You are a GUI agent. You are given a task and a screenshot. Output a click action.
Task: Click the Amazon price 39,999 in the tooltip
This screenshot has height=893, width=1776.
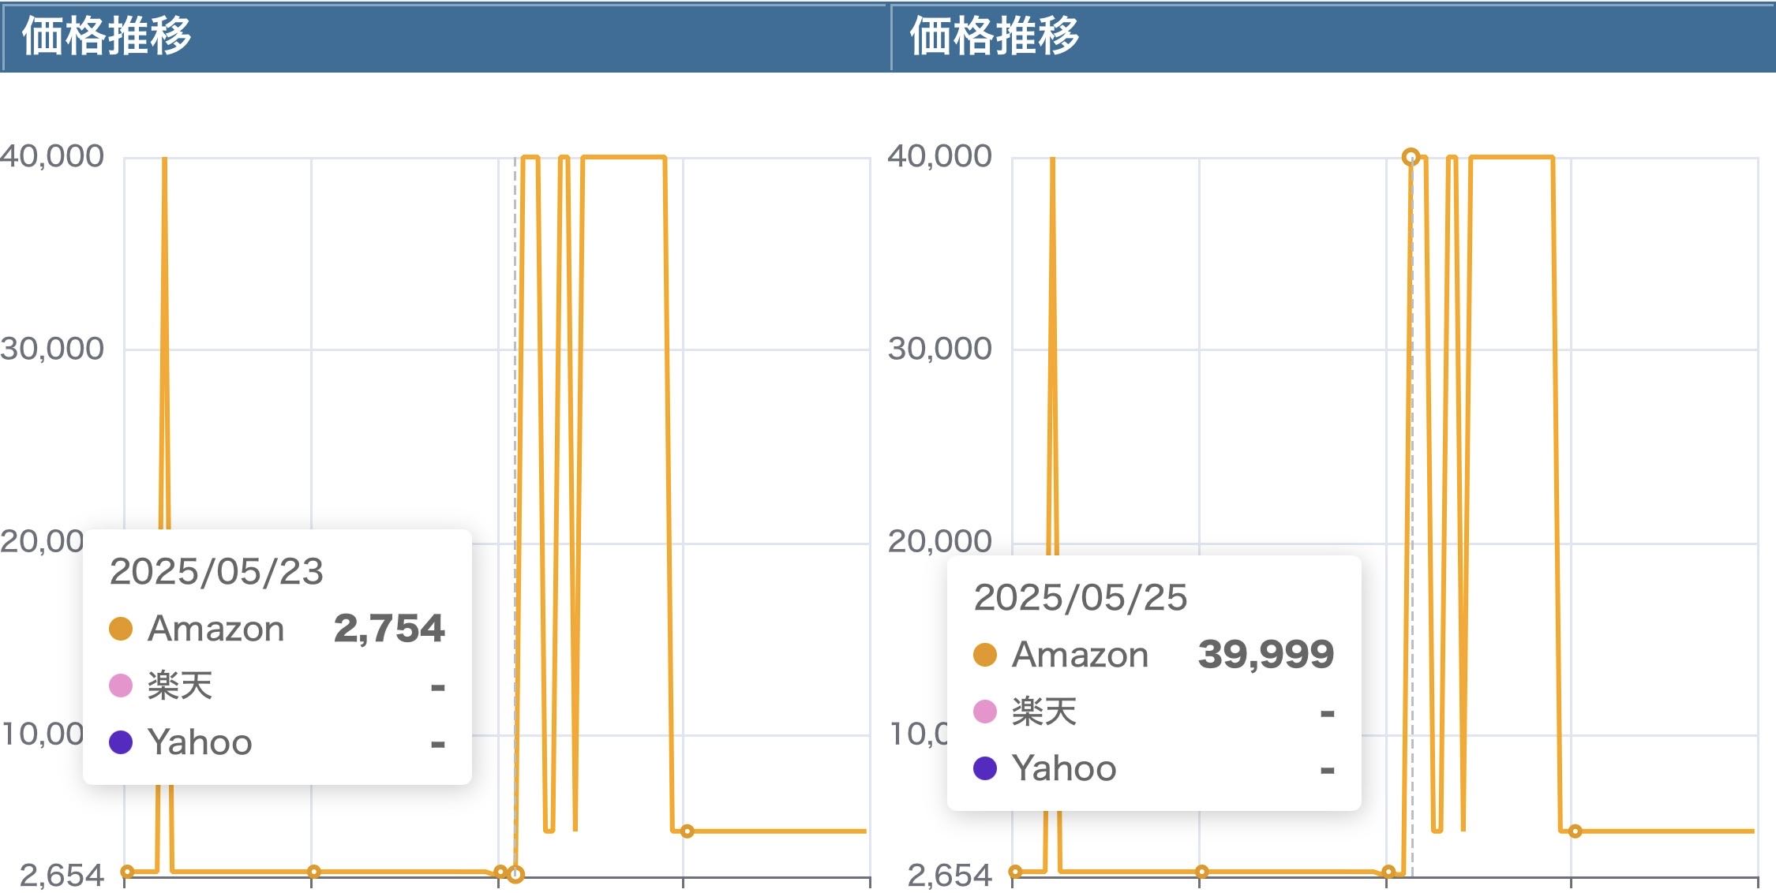(1265, 655)
